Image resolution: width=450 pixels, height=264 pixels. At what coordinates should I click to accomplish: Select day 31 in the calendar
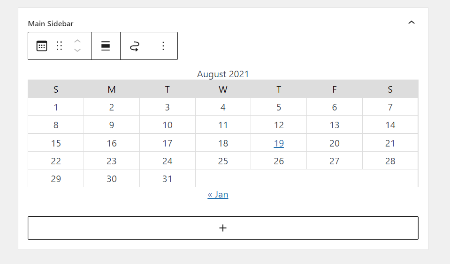click(x=168, y=179)
